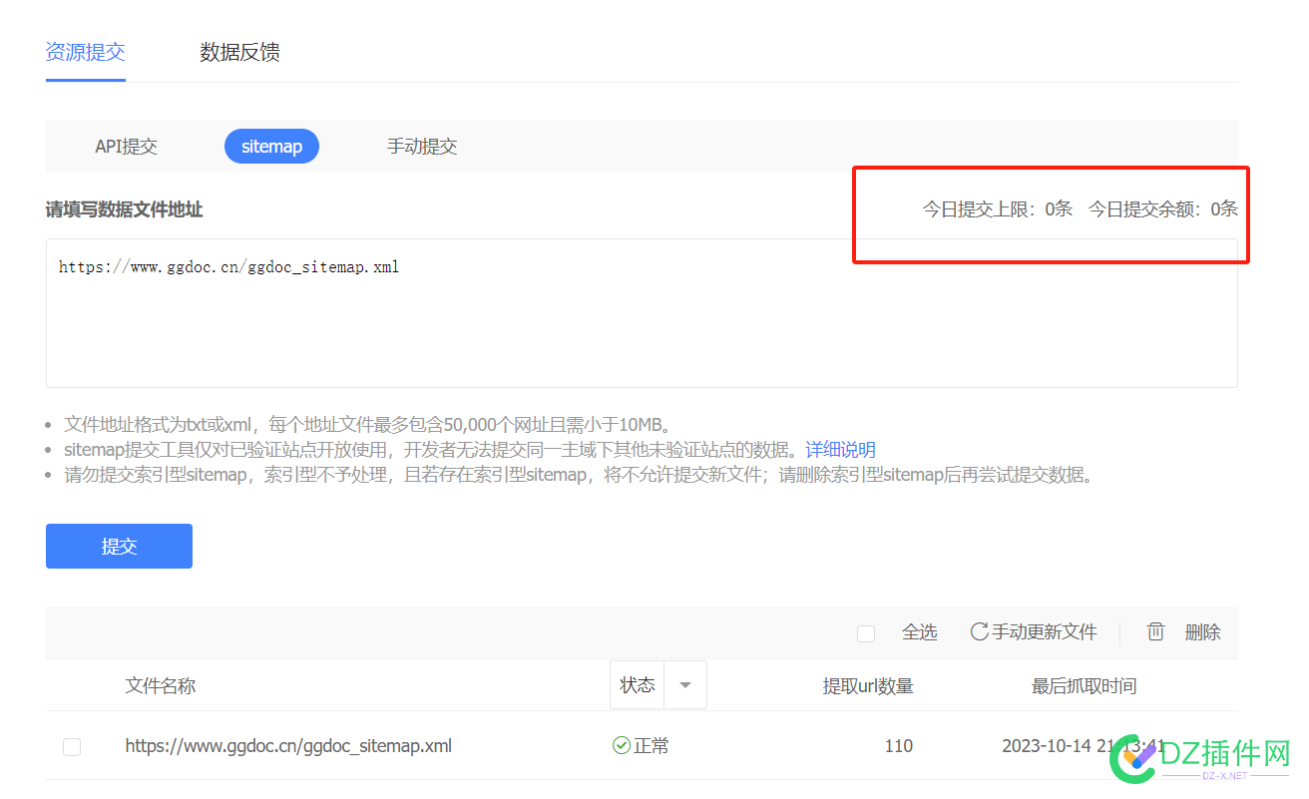
Task: Open the 数据反馈 tab
Action: point(239,52)
